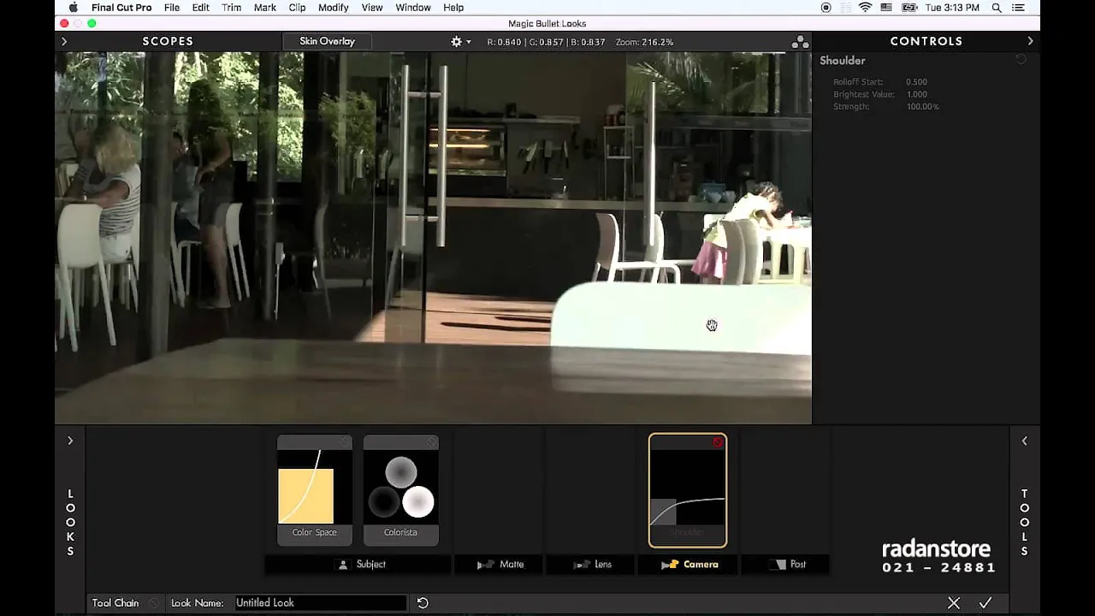Toggle the Color Space tool on/off
This screenshot has height=616, width=1095.
pyautogui.click(x=345, y=442)
